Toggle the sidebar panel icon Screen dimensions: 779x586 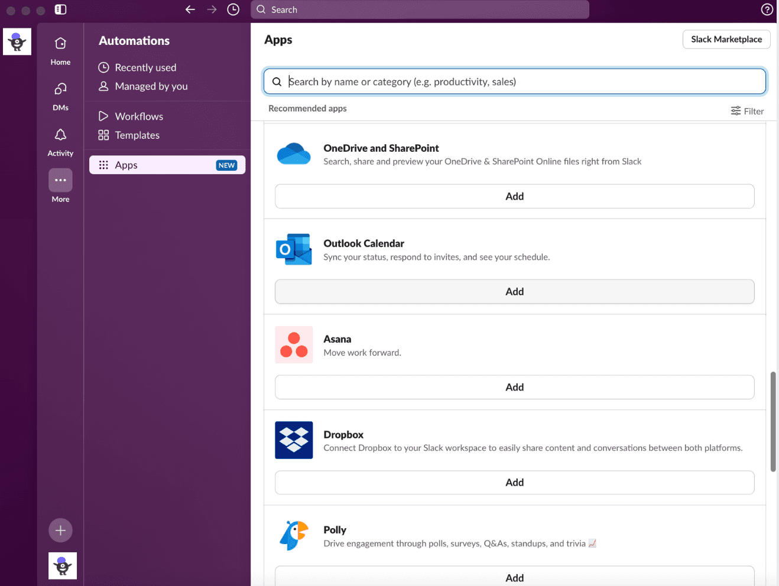(60, 9)
